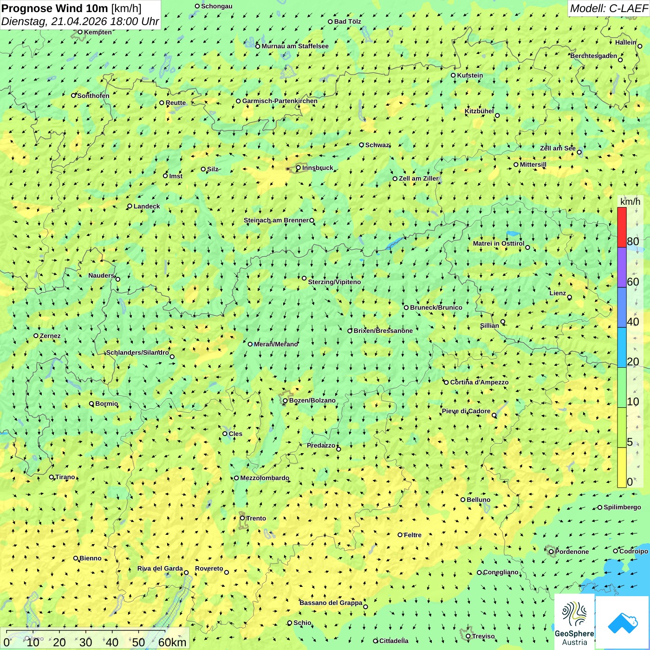
Task: Click the 'Bruneck/Brunico' label
Action: (x=436, y=307)
